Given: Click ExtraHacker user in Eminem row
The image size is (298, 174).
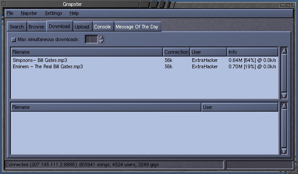Looking at the screenshot, I should click(205, 66).
